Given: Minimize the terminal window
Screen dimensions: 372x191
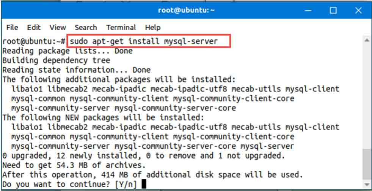Looking at the screenshot, I should click(x=308, y=11).
